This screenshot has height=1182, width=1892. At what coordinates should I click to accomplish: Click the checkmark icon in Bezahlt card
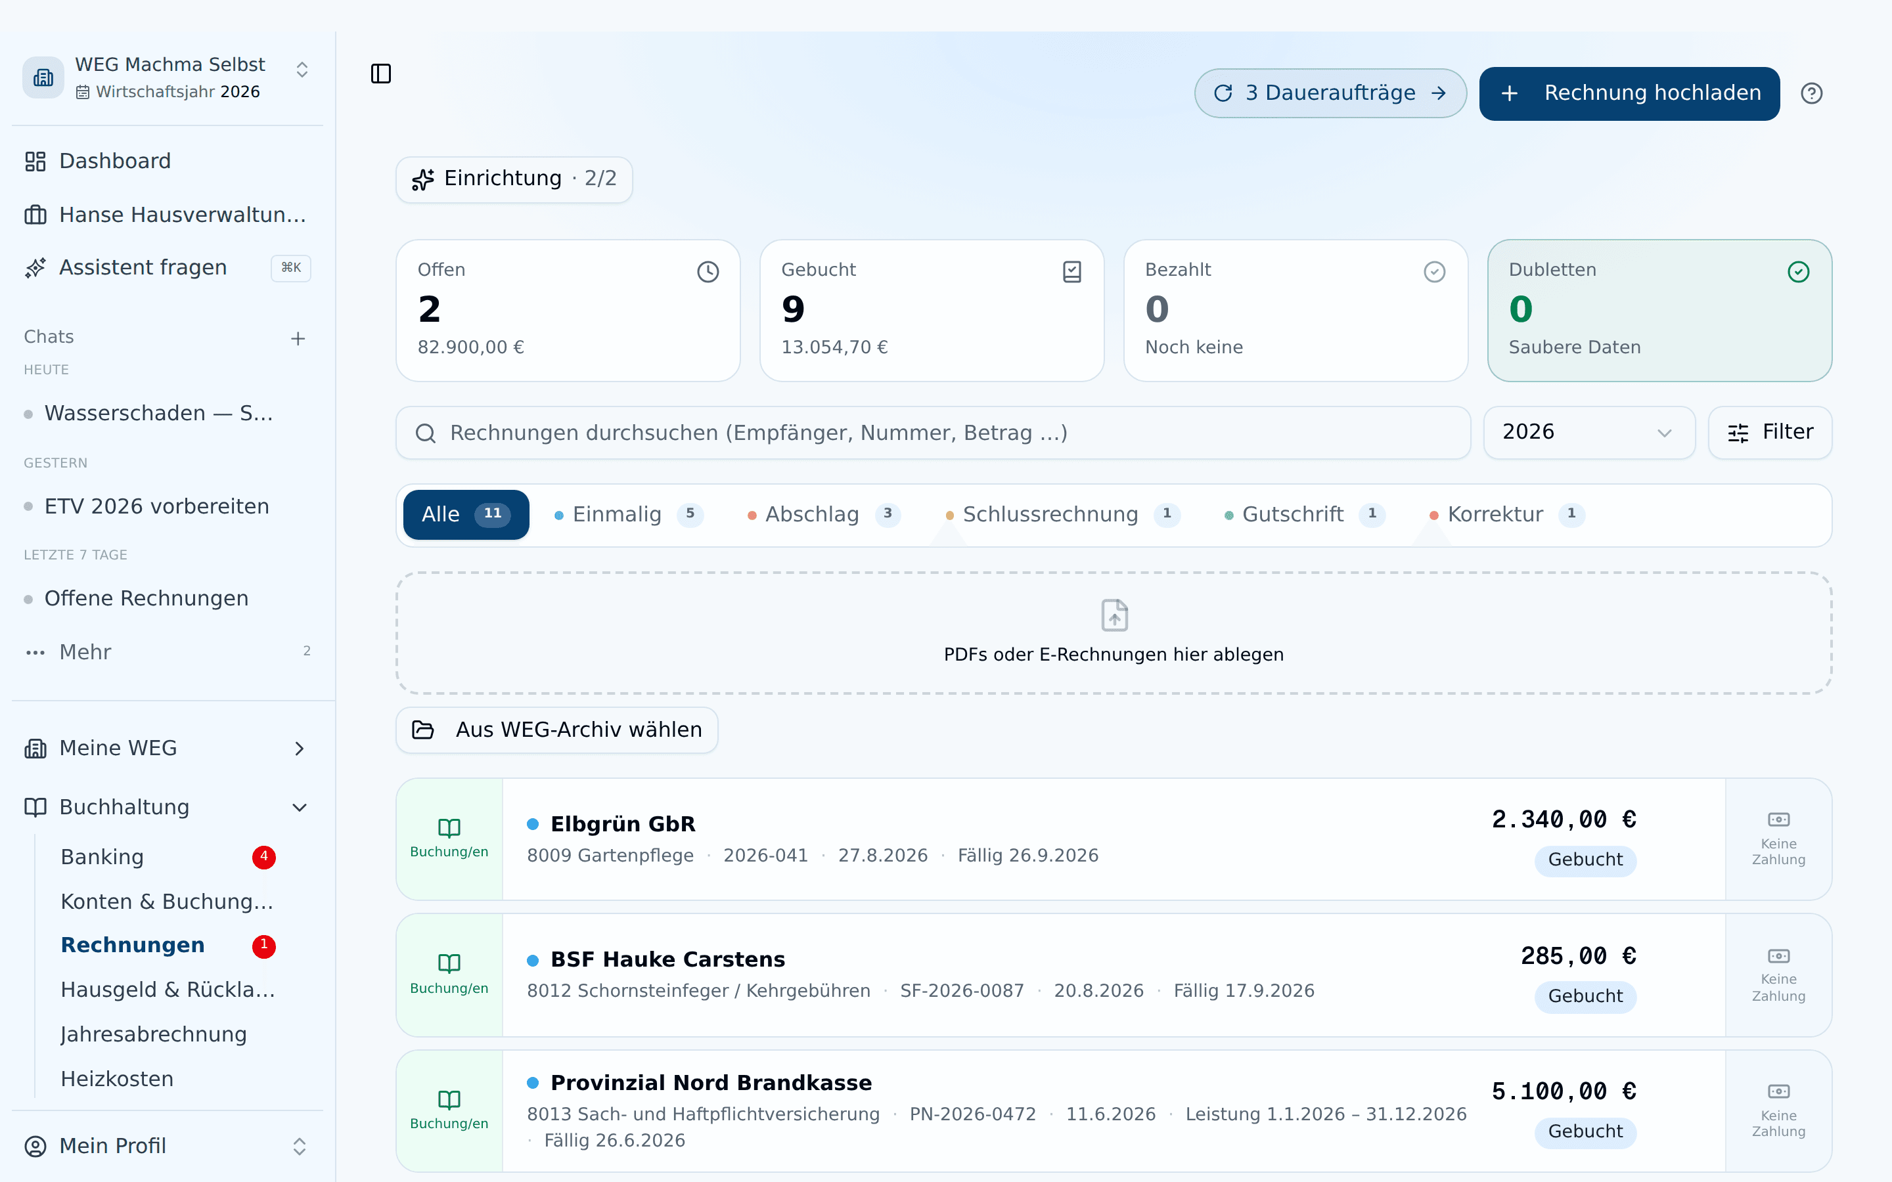coord(1435,272)
